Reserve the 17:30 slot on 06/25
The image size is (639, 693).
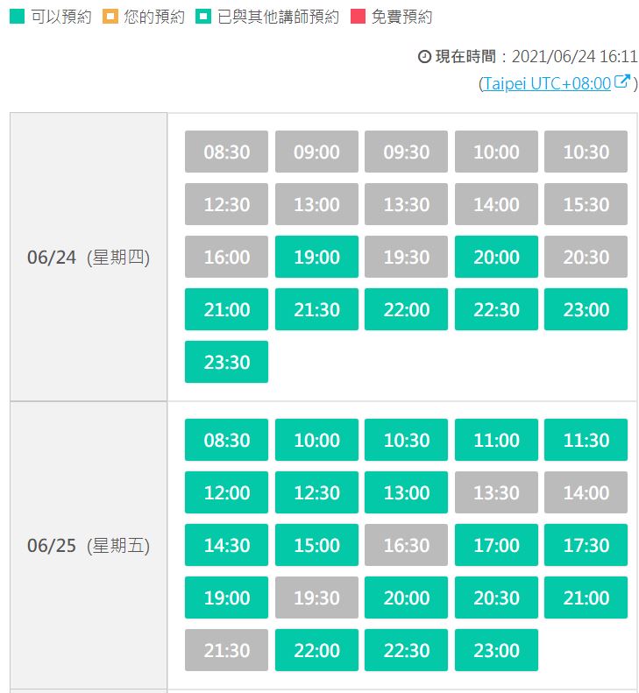(586, 545)
